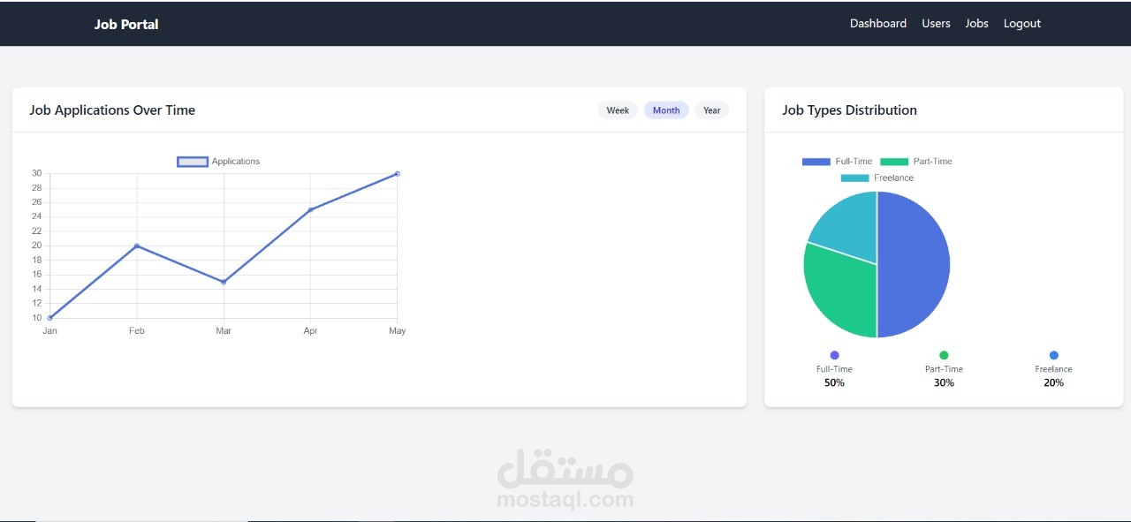The image size is (1131, 522).
Task: Go to the Users page
Action: point(936,24)
